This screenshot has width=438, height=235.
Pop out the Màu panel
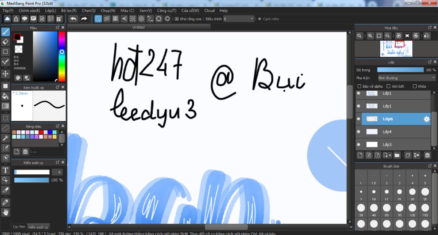point(58,27)
